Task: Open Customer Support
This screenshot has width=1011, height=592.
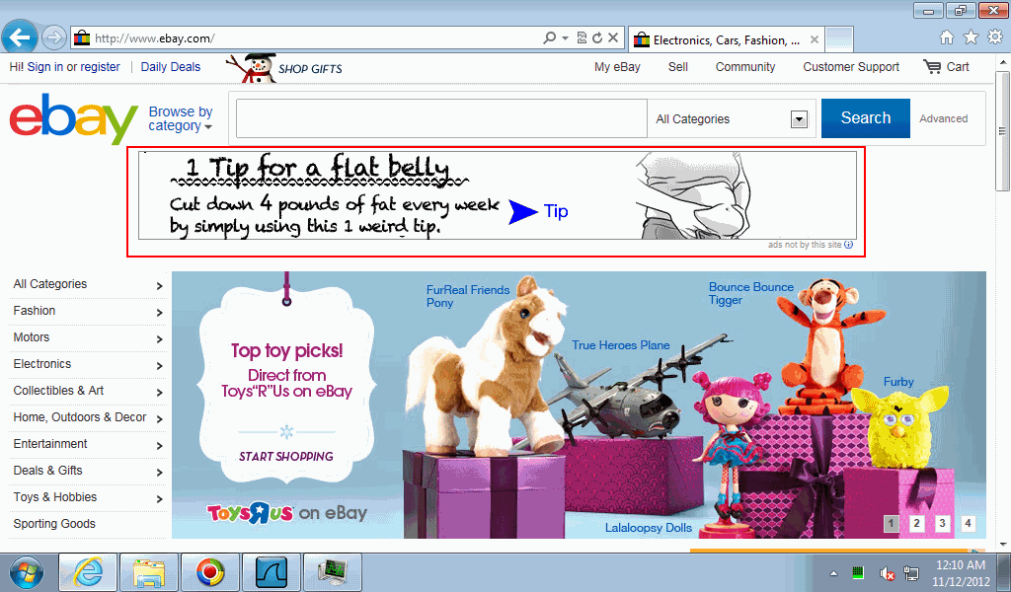Action: 851,67
